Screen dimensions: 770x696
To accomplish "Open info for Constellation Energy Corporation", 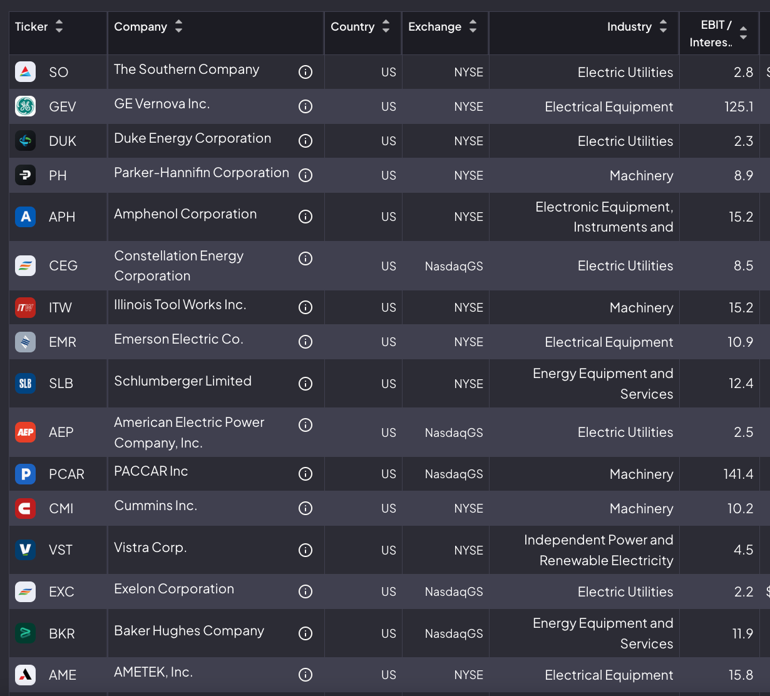I will pos(305,258).
